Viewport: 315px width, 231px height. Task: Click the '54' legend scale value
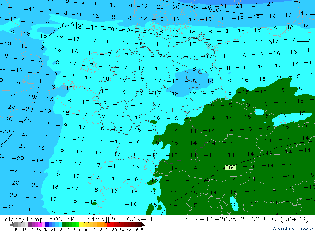click(143, 230)
